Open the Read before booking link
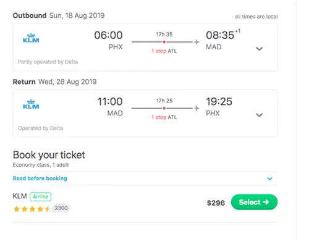This screenshot has width=309, height=239. (40, 178)
